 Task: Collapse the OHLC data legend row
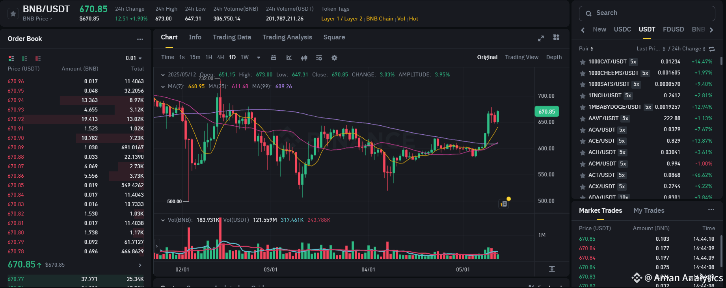(x=163, y=74)
